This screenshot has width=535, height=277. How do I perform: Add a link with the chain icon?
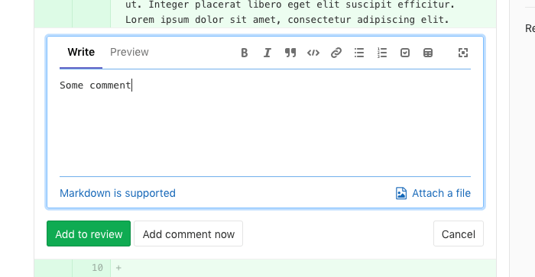[336, 53]
